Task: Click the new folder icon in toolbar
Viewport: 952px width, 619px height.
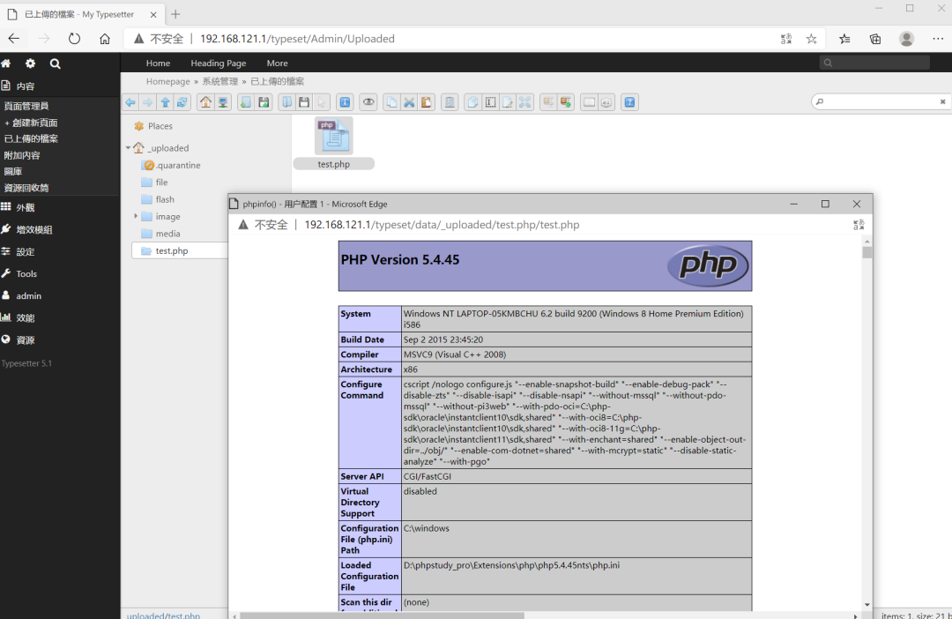Action: click(246, 102)
